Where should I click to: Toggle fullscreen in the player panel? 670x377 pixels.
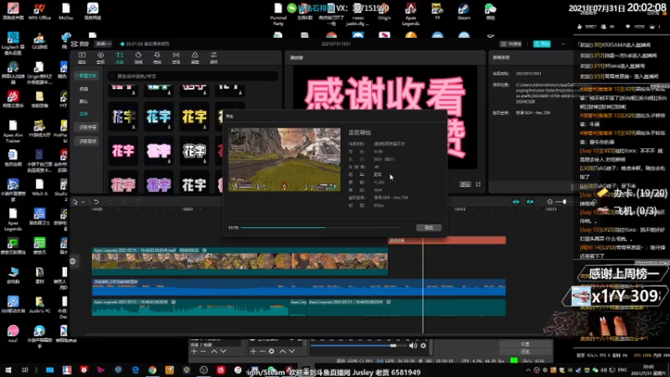click(478, 184)
